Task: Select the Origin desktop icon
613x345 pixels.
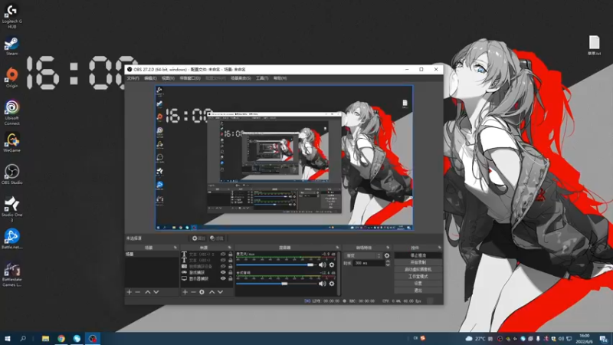Action: [x=11, y=77]
